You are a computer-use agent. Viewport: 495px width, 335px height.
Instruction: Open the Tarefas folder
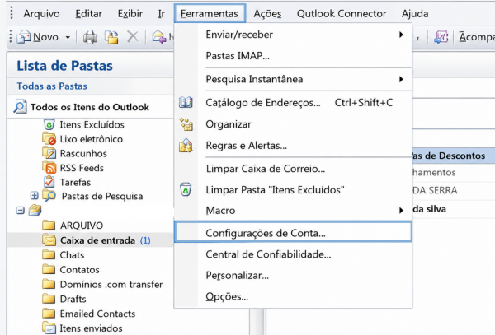(75, 182)
